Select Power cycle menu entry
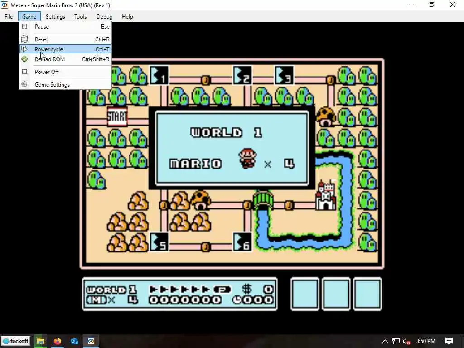This screenshot has width=464, height=348. [65, 49]
